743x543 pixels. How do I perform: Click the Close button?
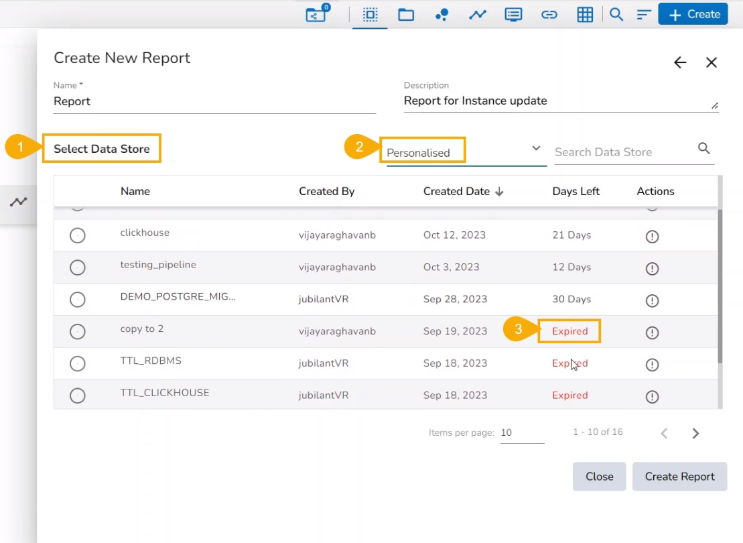[599, 477]
